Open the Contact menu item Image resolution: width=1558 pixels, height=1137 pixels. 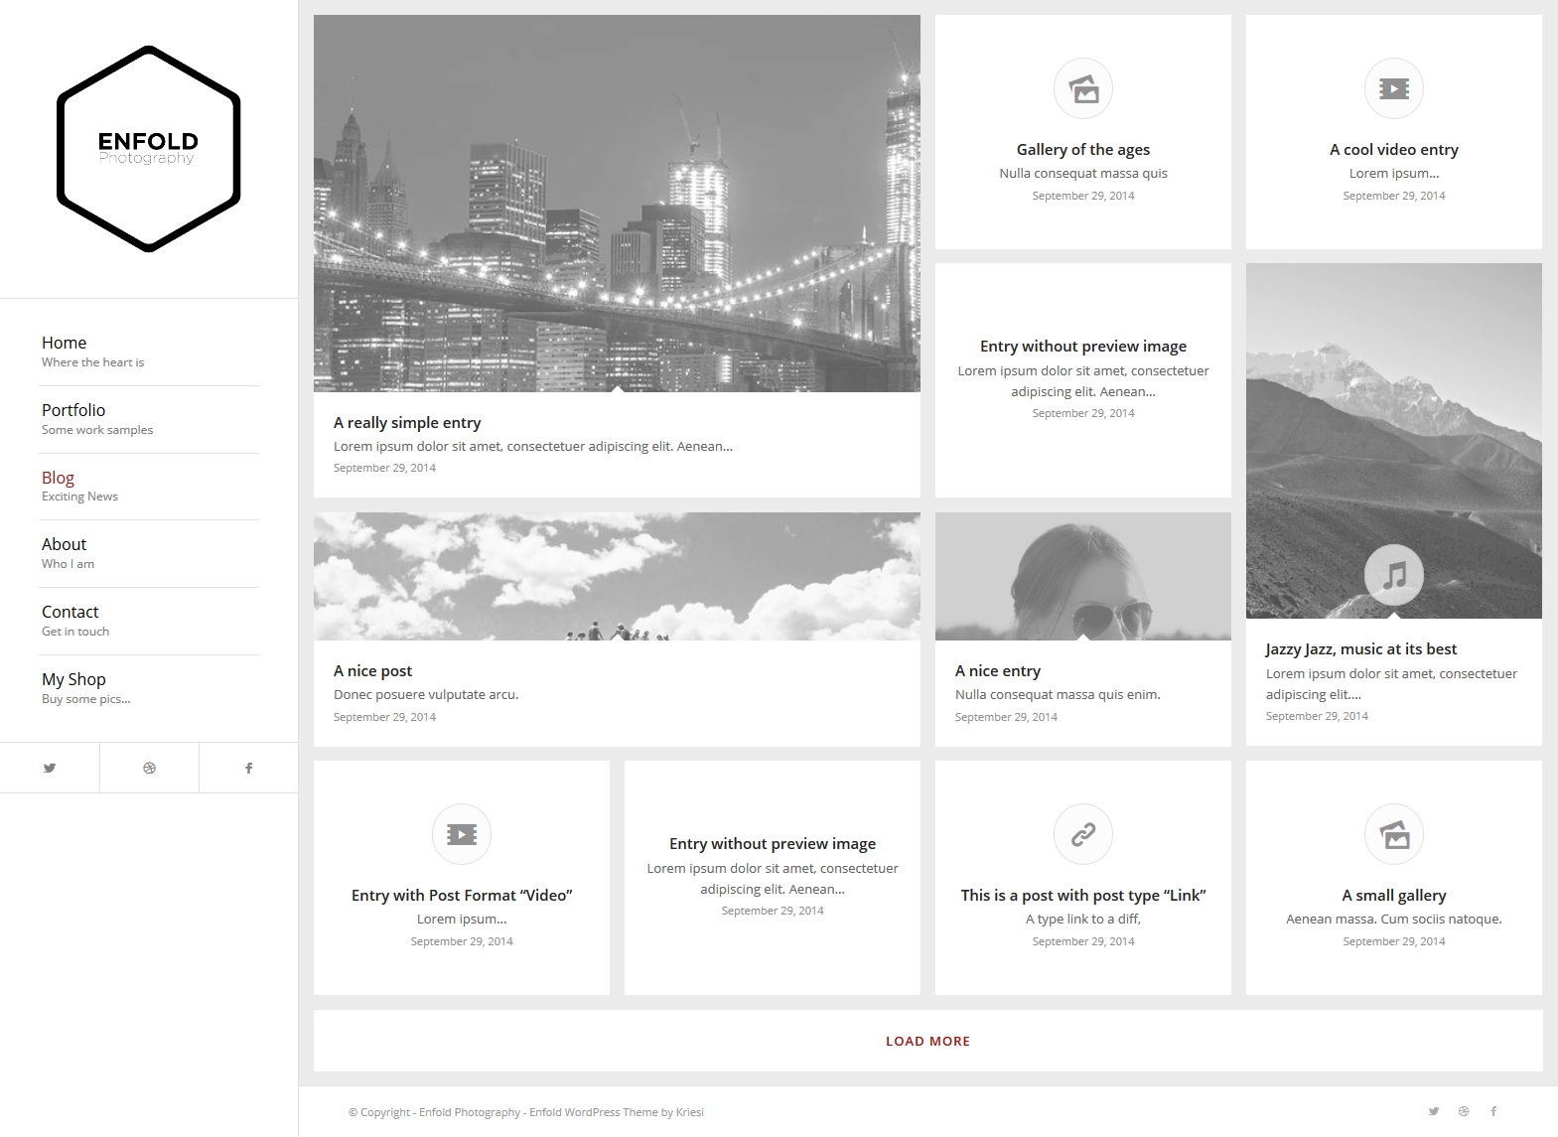pos(70,612)
